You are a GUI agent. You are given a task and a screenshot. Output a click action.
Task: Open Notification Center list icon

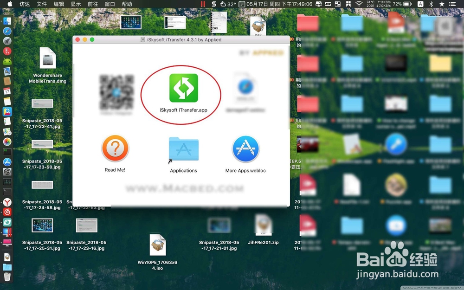click(x=452, y=4)
